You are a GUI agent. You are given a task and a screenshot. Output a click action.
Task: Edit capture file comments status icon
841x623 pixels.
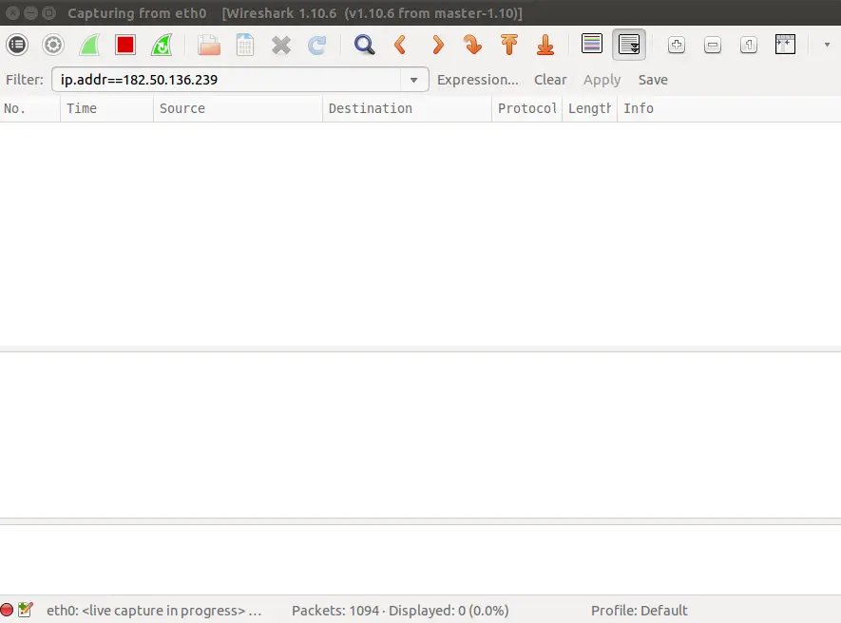pos(26,610)
